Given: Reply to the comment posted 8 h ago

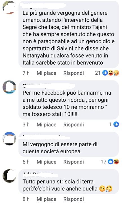Looking at the screenshot, I should coord(74,199).
